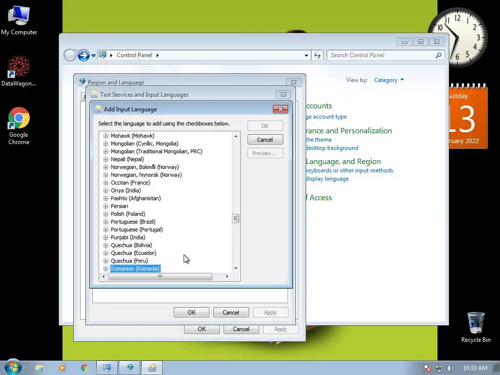Click the horizontal scrollbar thumb in language list
The width and height of the screenshot is (500, 375).
[160, 276]
